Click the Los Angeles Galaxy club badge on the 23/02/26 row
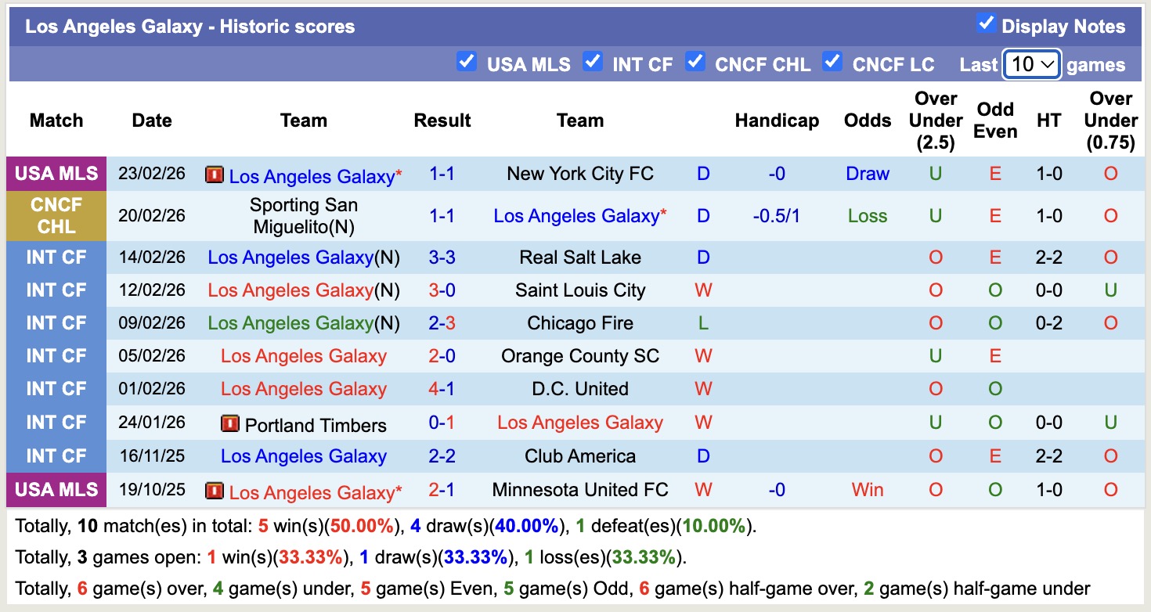 (217, 175)
